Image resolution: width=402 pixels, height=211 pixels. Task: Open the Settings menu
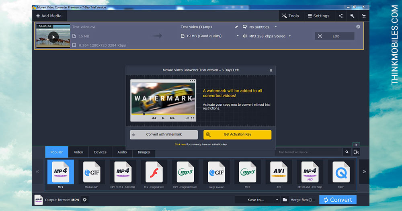pyautogui.click(x=319, y=16)
